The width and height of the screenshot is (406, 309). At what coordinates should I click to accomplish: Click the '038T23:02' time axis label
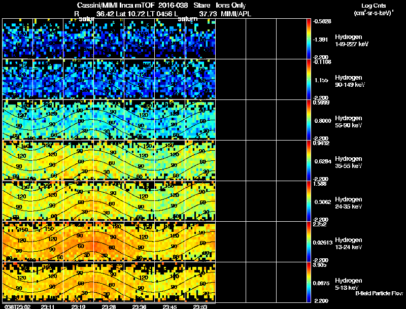[17, 306]
